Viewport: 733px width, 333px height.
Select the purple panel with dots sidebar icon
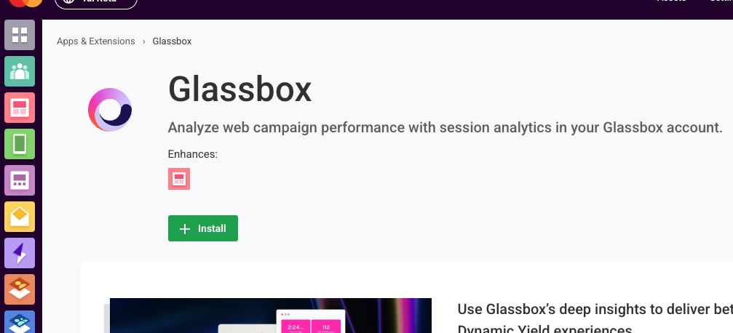pyautogui.click(x=20, y=180)
